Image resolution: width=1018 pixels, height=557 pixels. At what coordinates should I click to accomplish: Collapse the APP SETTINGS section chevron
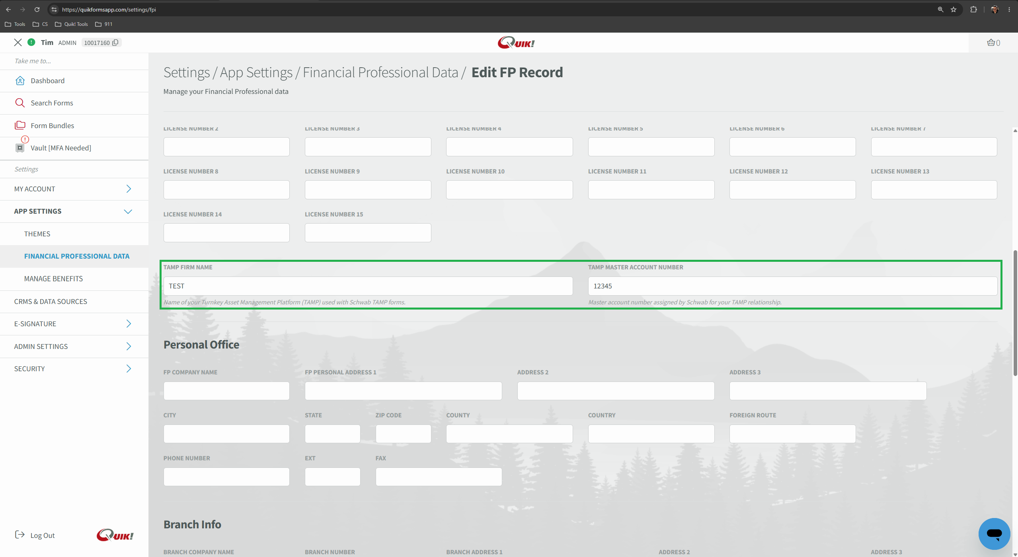(128, 212)
